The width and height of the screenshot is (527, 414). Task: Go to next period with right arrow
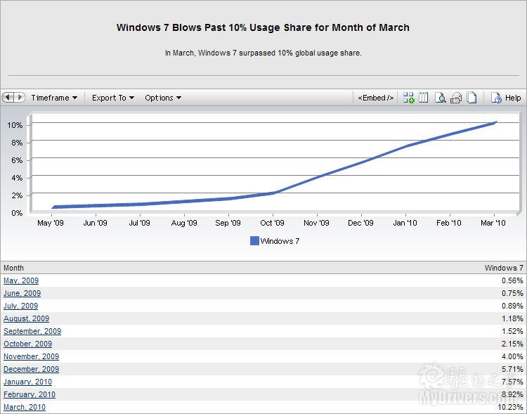[20, 98]
